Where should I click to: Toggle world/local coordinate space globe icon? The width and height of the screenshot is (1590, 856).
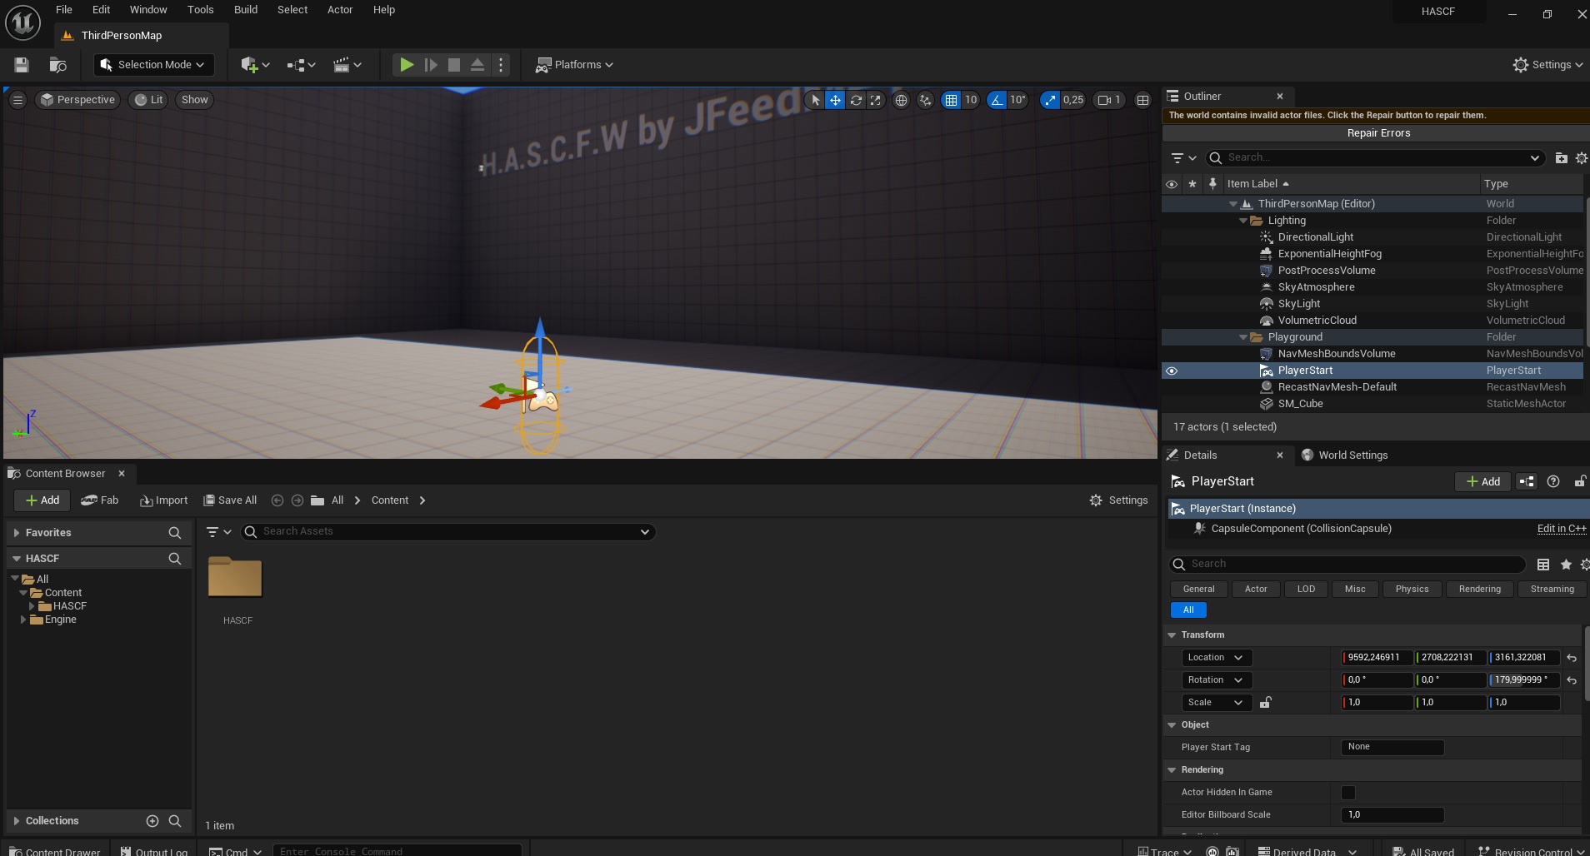[x=901, y=100]
